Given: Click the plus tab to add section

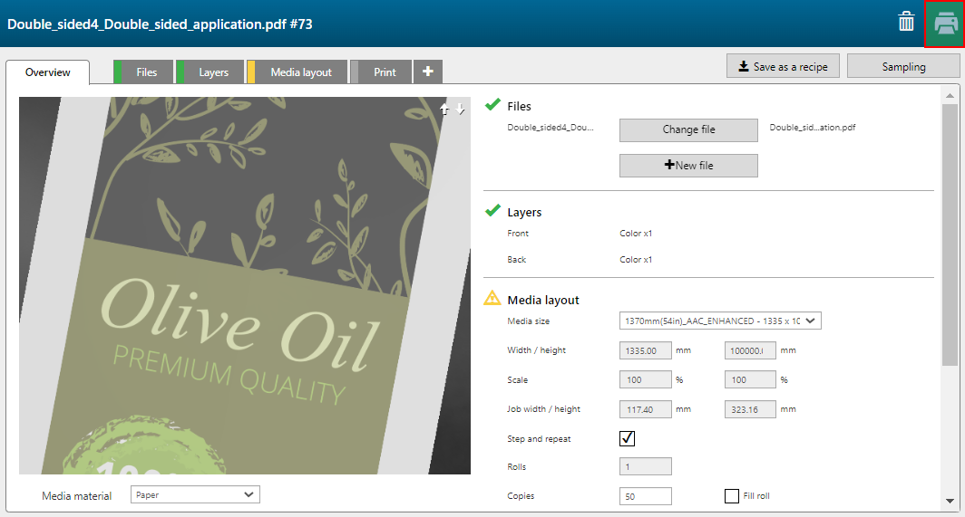Looking at the screenshot, I should 428,72.
